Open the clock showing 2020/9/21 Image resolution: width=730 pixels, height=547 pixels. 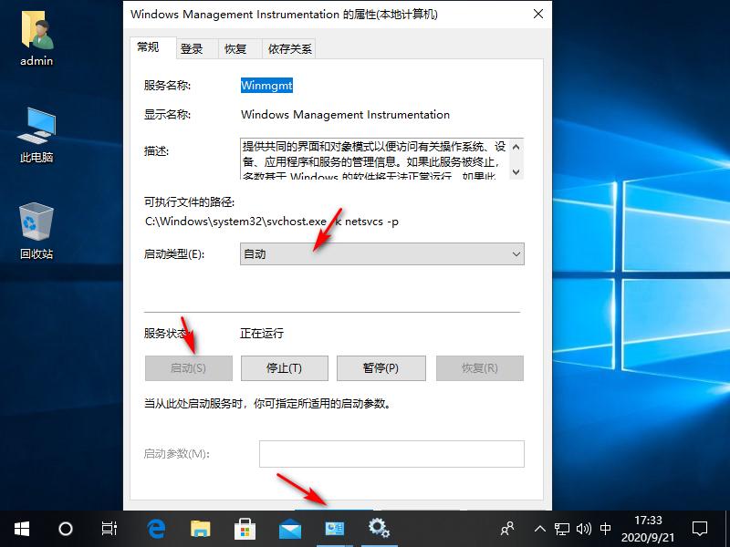pos(648,529)
